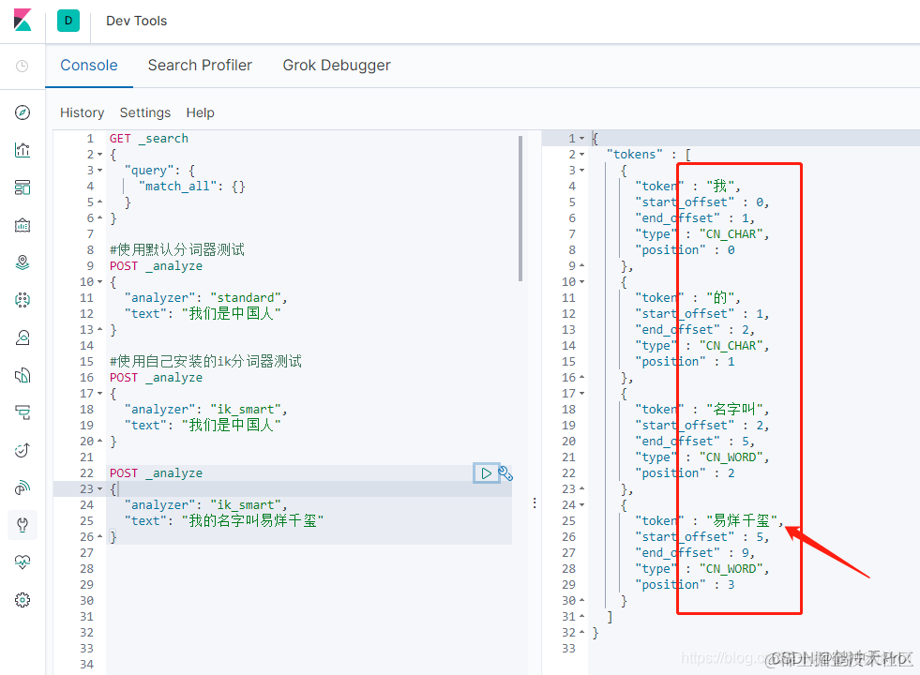The width and height of the screenshot is (920, 675).
Task: Open Uptime icon in sidebar
Action: tap(23, 450)
